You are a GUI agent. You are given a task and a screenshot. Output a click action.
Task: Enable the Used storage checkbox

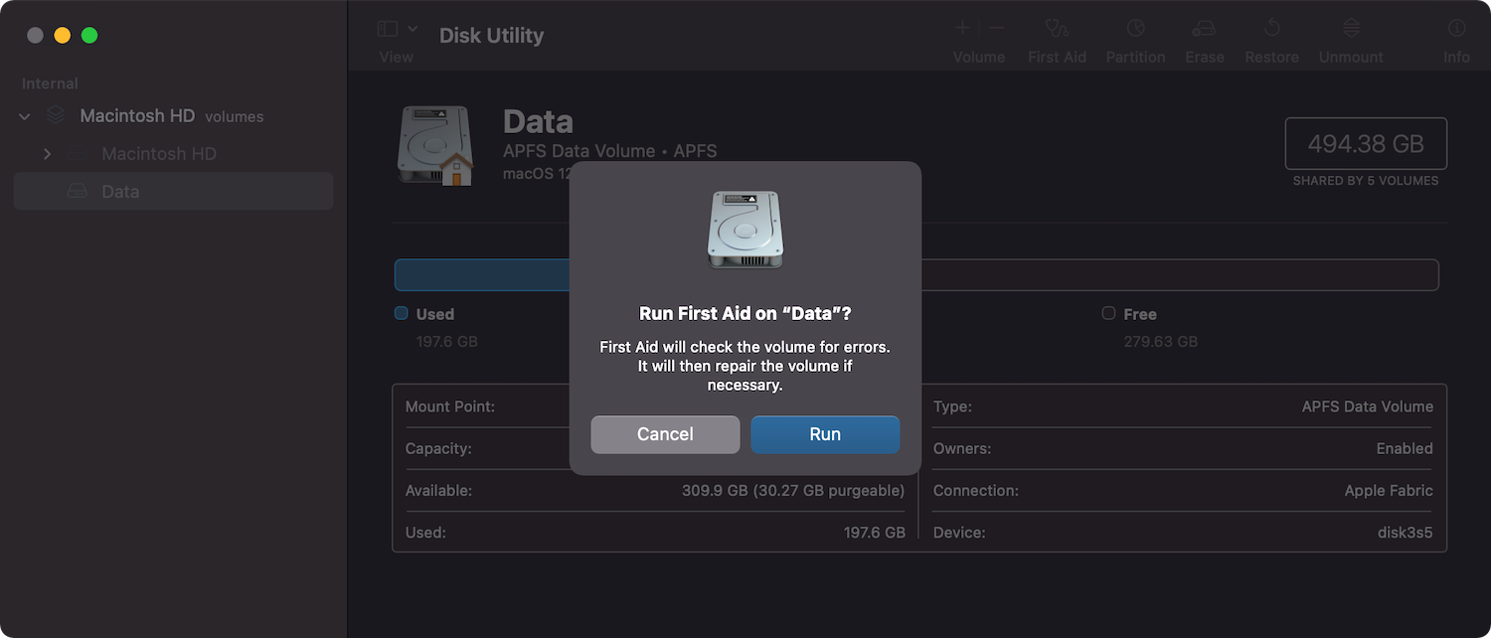coord(401,313)
